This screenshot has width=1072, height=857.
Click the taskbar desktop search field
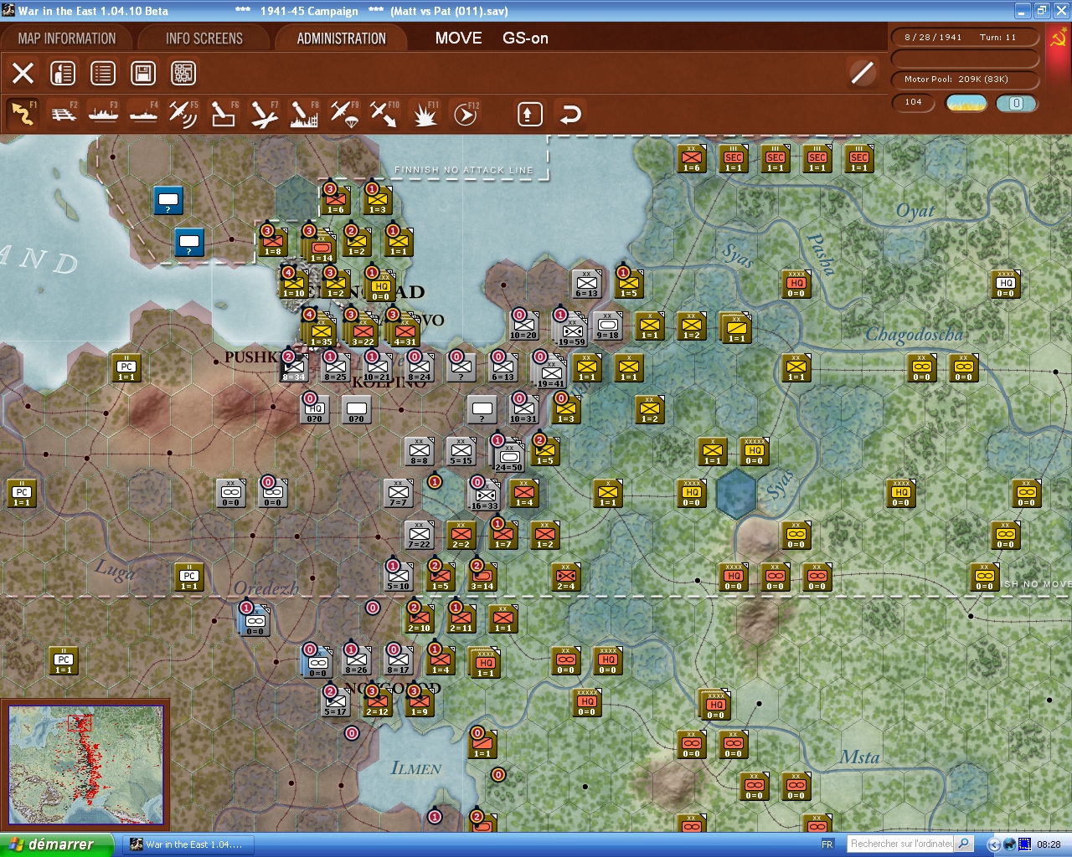pyautogui.click(x=900, y=844)
